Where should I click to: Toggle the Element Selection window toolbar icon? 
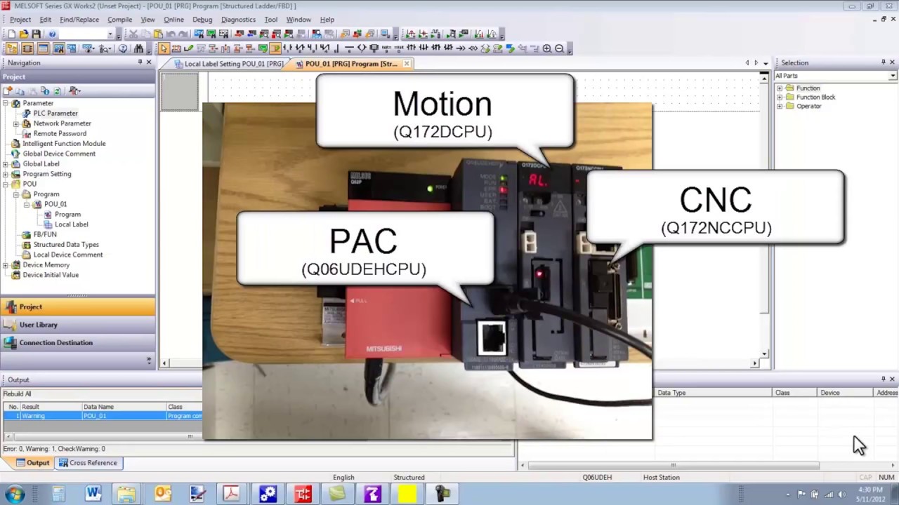tap(27, 48)
